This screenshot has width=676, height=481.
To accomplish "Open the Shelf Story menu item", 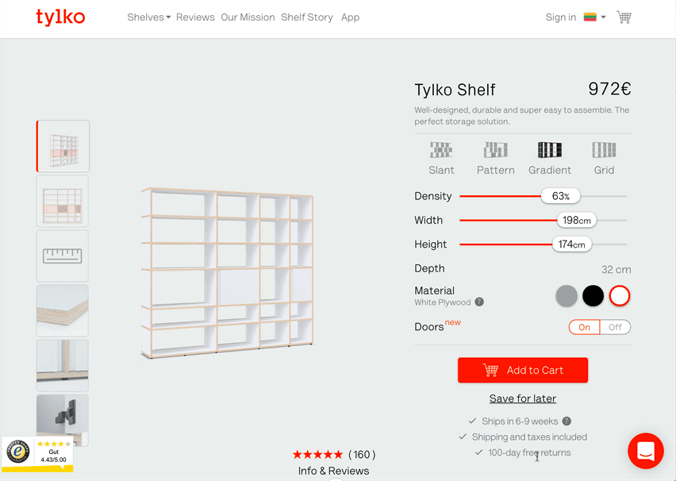I will click(307, 17).
